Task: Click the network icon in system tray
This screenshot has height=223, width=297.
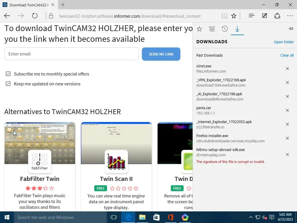Action: coord(258,217)
